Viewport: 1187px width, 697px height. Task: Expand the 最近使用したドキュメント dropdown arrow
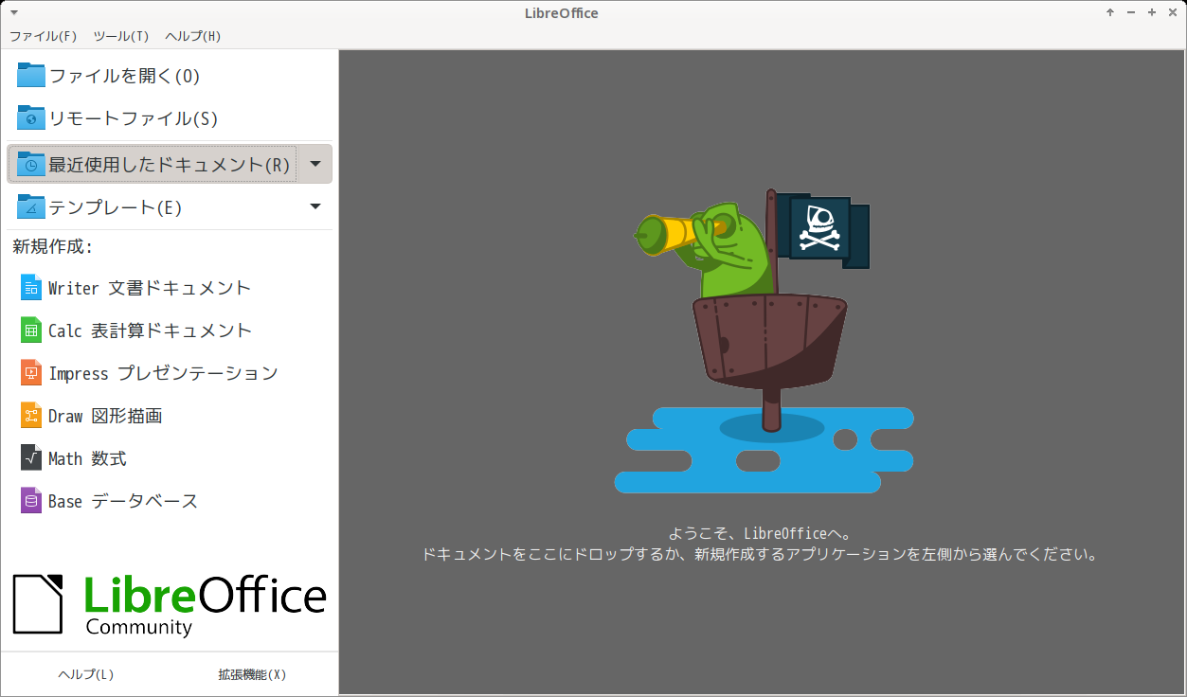coord(315,164)
